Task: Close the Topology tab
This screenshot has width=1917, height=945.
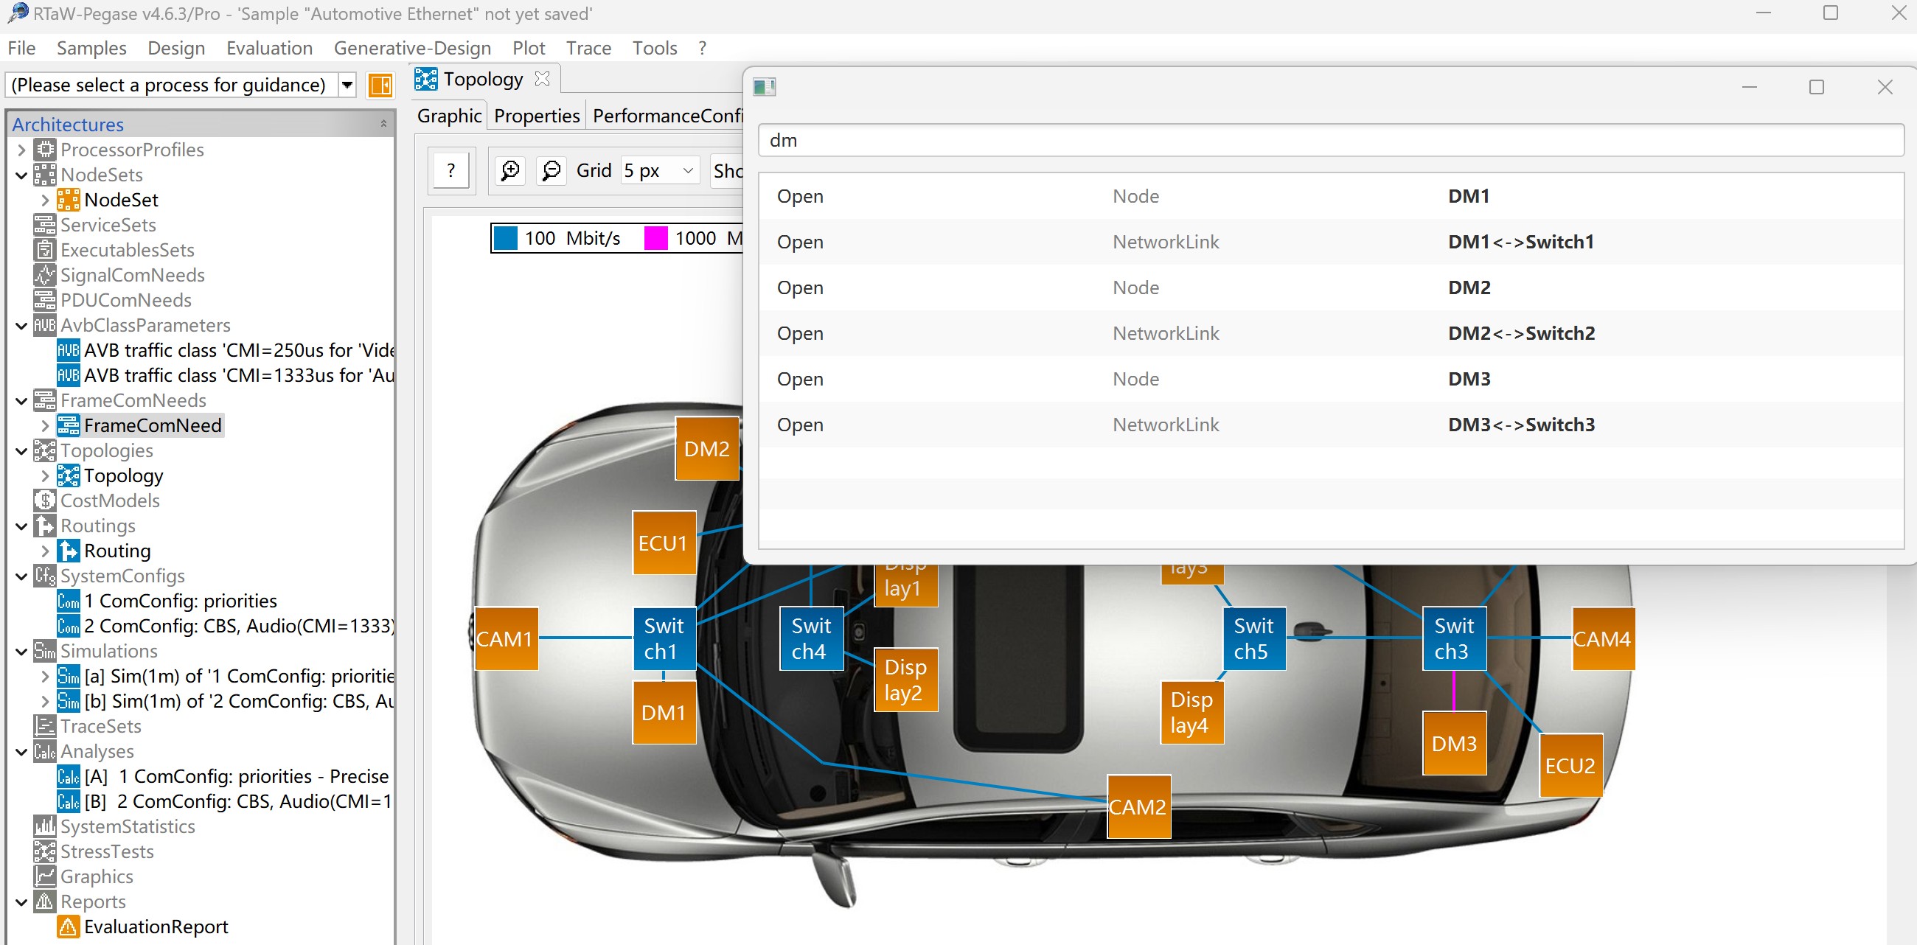Action: pos(543,79)
